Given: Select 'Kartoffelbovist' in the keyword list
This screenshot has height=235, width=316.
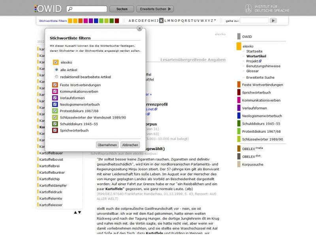Looking at the screenshot, I should (x=51, y=160).
